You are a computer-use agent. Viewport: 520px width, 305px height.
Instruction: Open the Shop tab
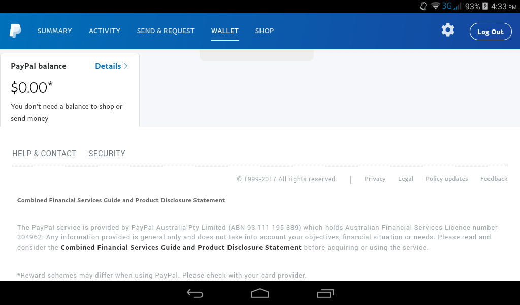pyautogui.click(x=264, y=31)
